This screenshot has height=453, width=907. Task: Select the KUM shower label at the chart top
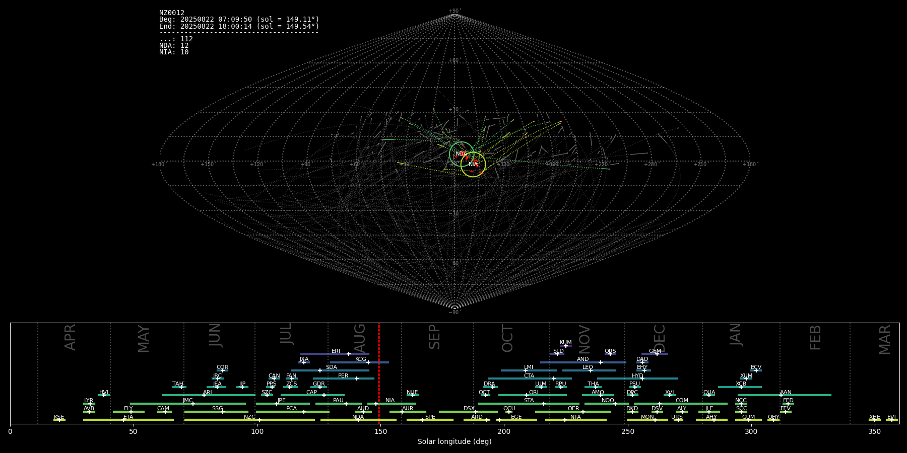(565, 343)
